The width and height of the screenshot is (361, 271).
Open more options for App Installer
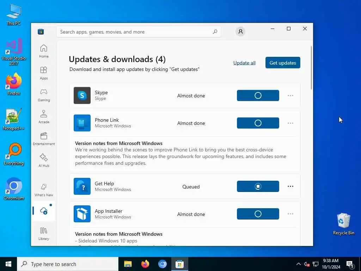(x=290, y=214)
